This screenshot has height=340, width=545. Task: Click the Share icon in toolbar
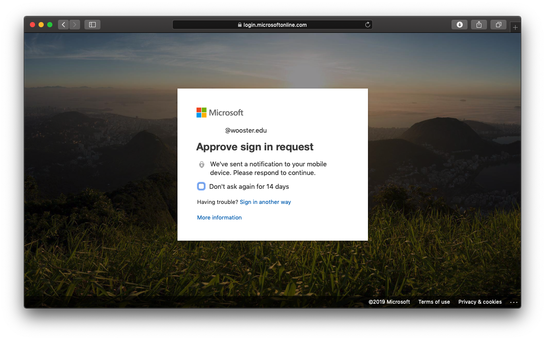(x=479, y=25)
